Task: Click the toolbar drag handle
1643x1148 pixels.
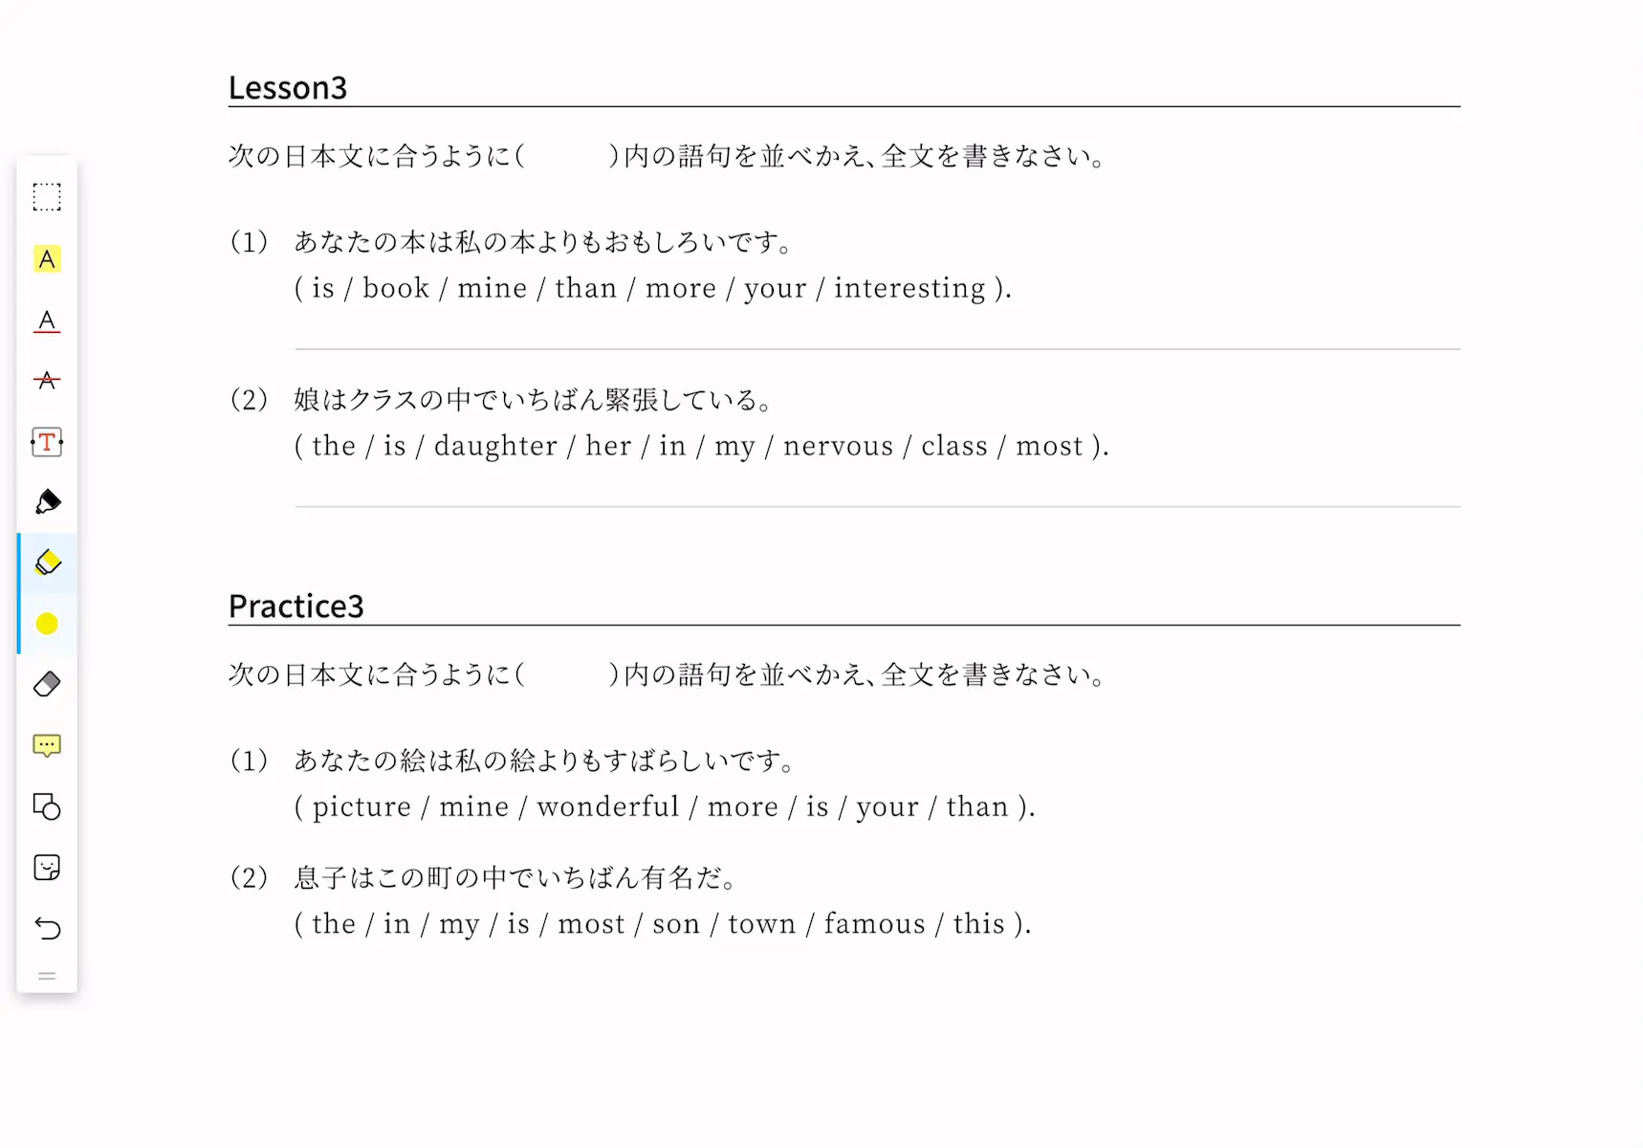Action: tap(47, 977)
